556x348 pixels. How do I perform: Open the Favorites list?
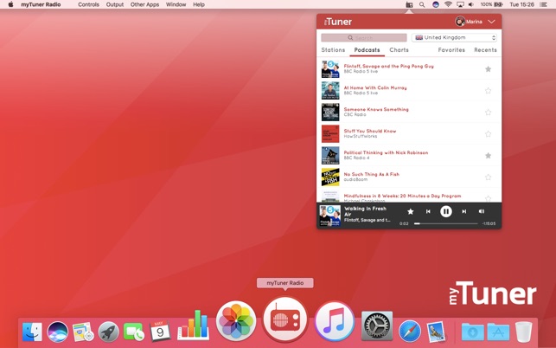click(451, 50)
